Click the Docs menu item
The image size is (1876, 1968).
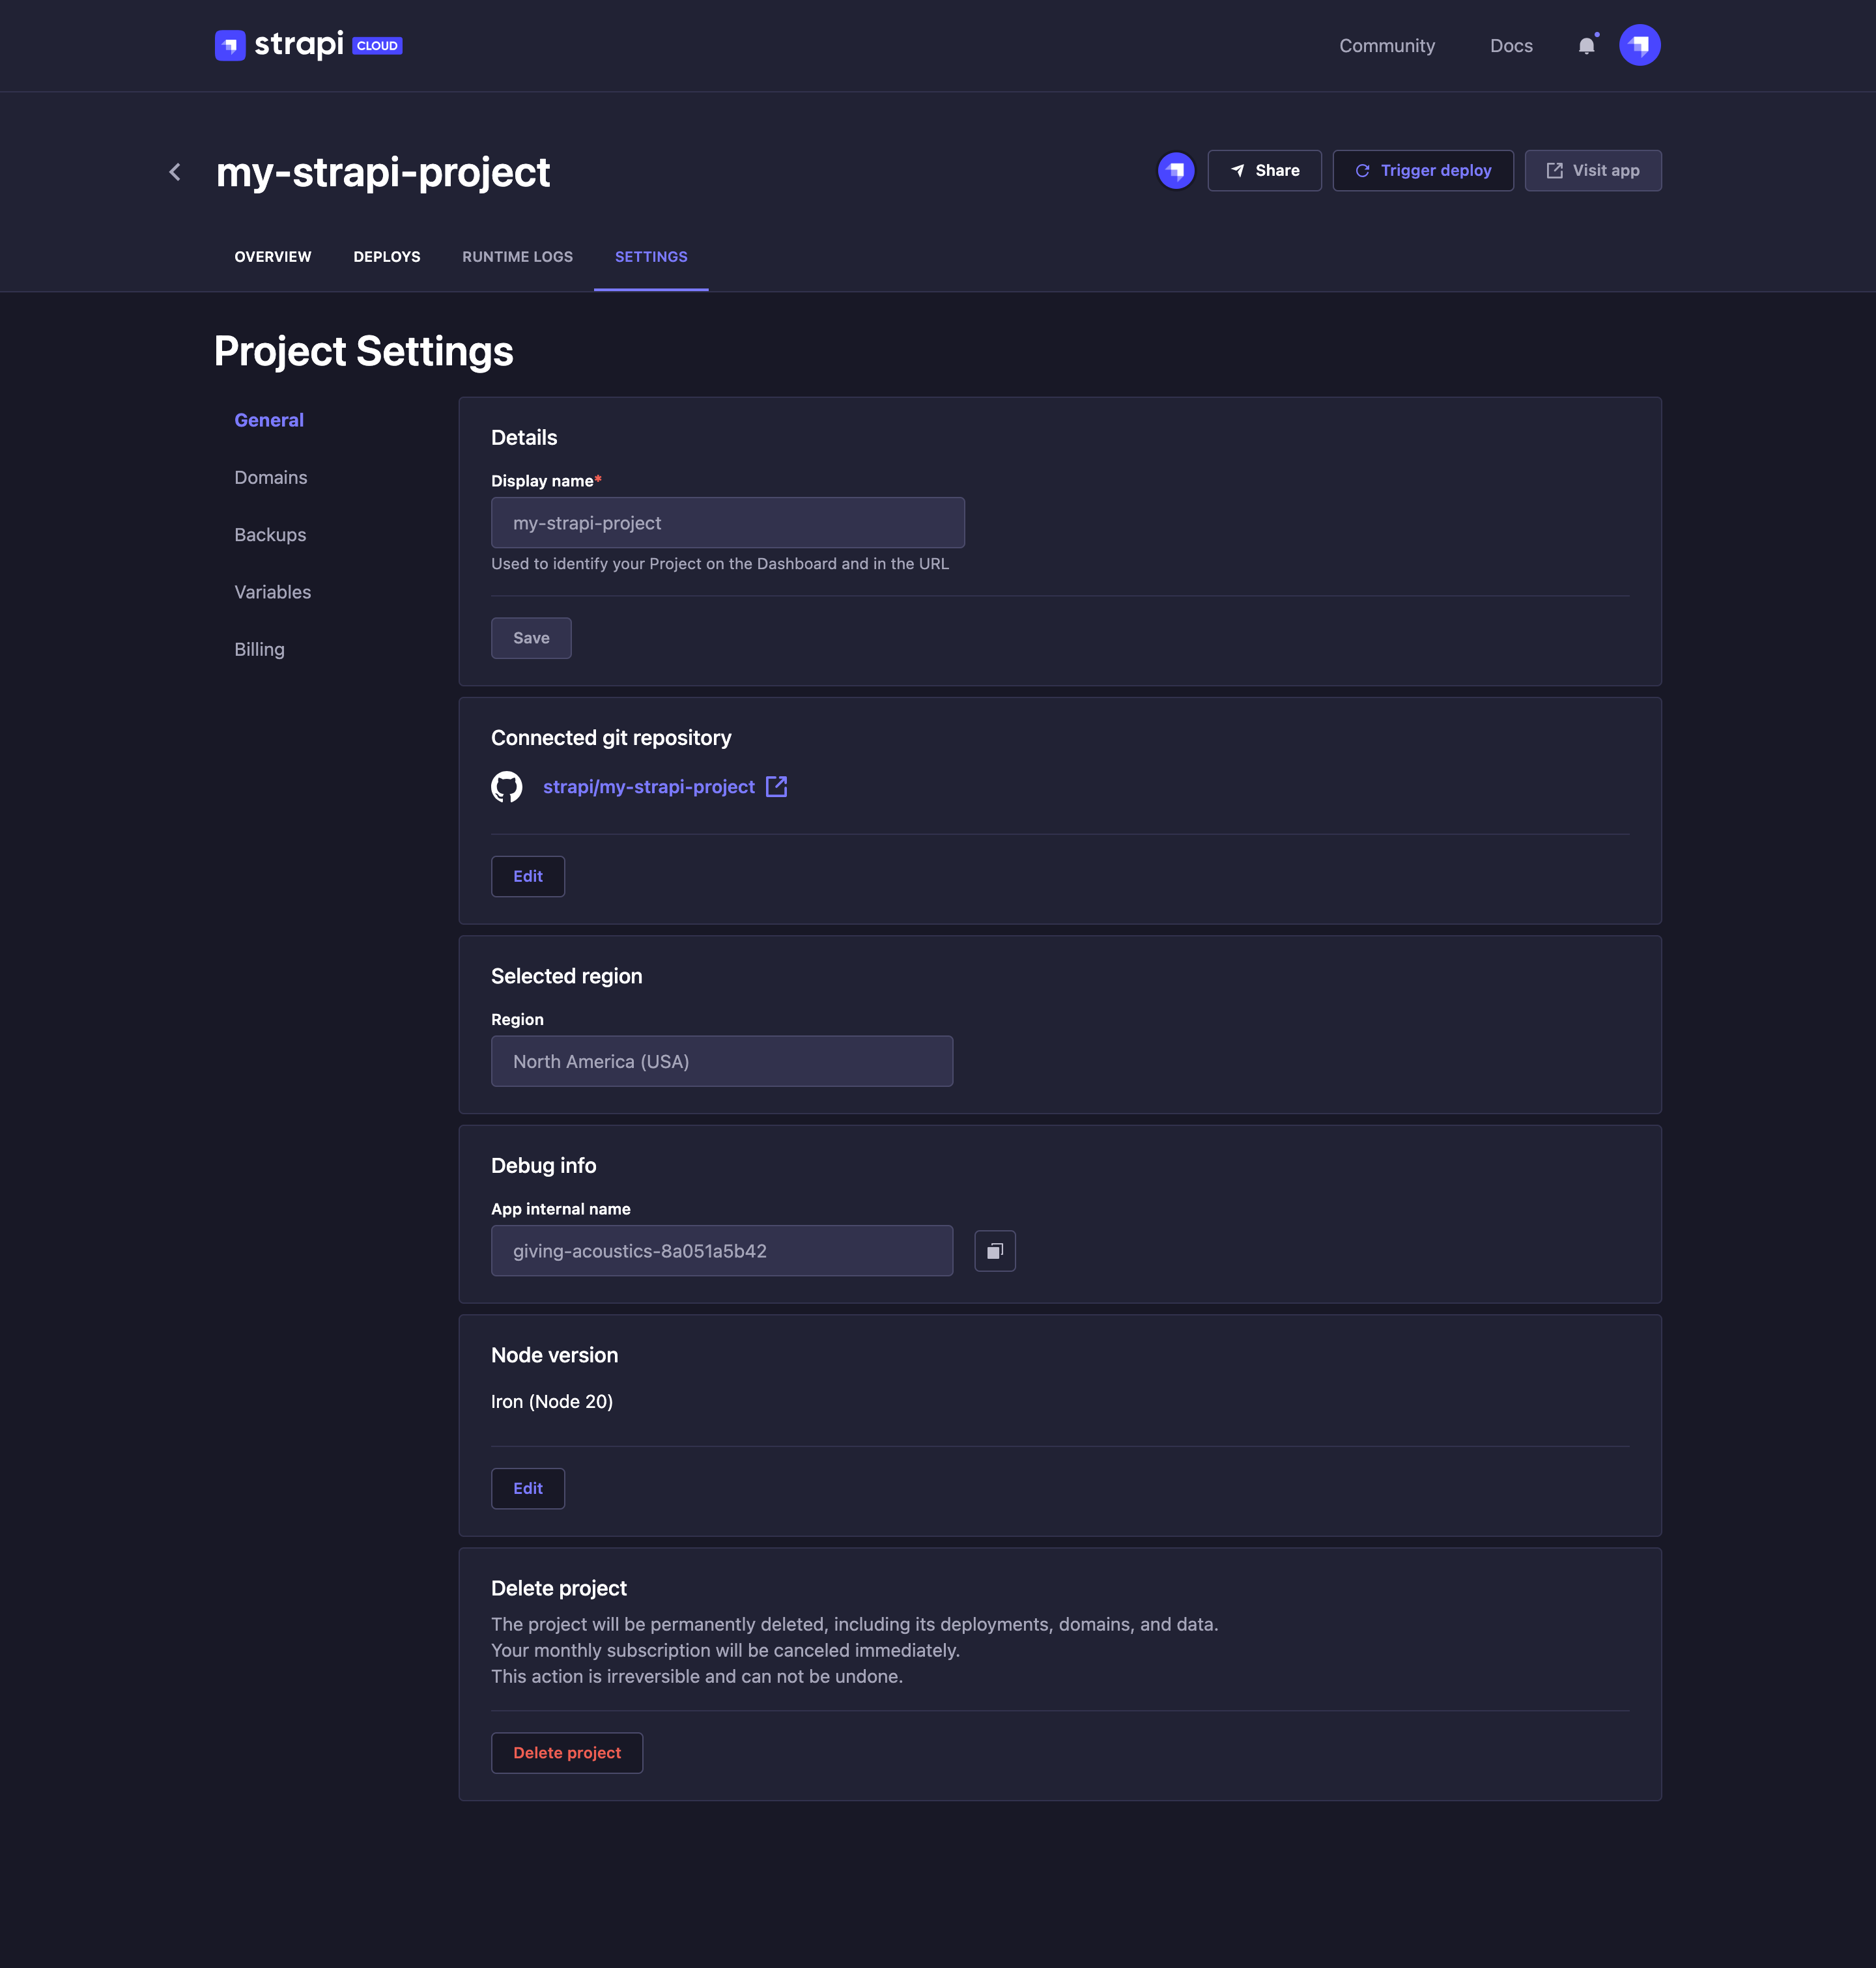pos(1511,45)
